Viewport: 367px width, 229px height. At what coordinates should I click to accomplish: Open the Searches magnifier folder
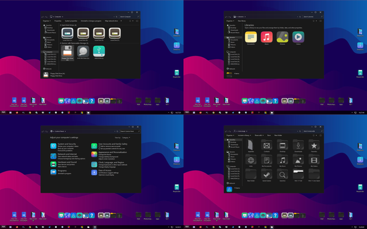pos(282,174)
